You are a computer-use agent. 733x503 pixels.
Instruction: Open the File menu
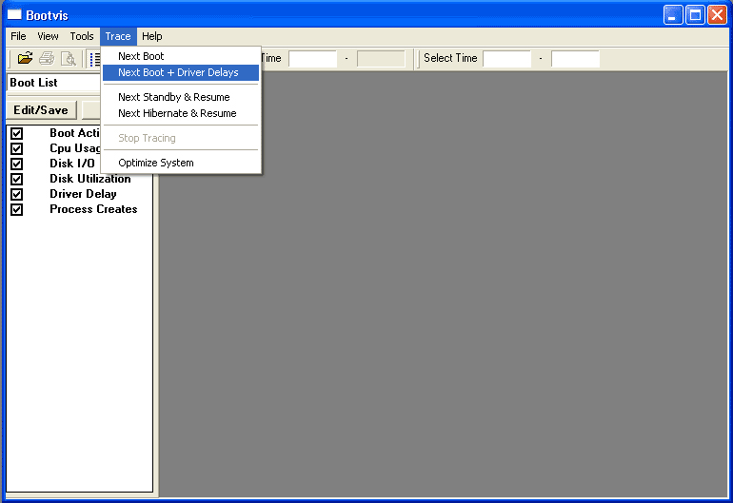(x=18, y=36)
